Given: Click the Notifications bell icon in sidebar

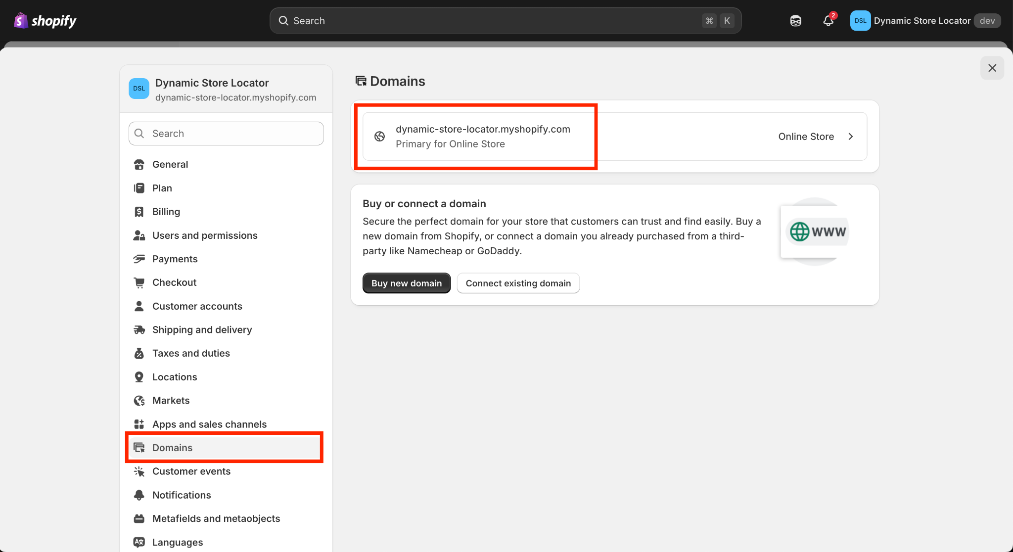Looking at the screenshot, I should pyautogui.click(x=139, y=495).
